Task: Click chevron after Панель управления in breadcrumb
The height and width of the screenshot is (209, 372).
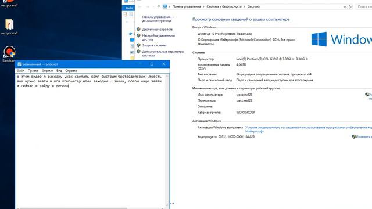Action: click(203, 6)
